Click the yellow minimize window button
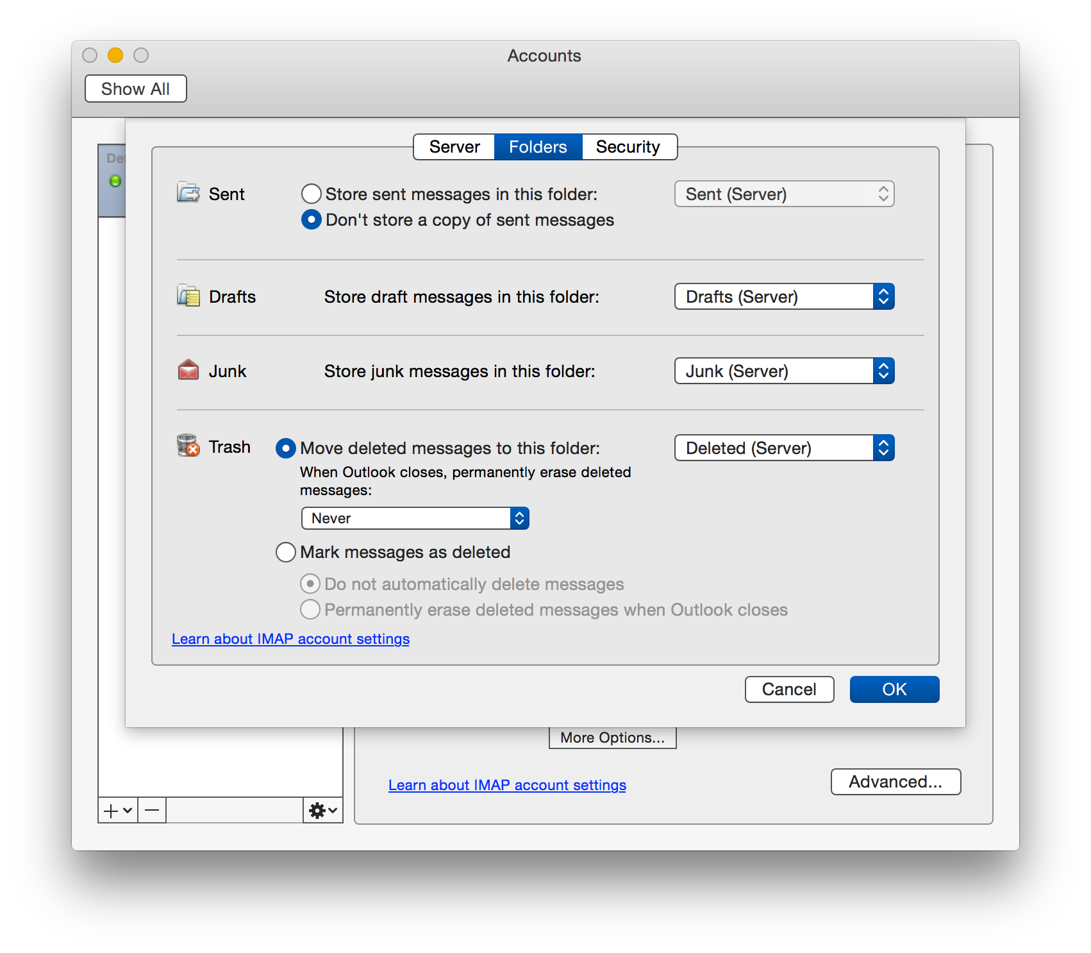Image resolution: width=1091 pixels, height=953 pixels. 115,55
